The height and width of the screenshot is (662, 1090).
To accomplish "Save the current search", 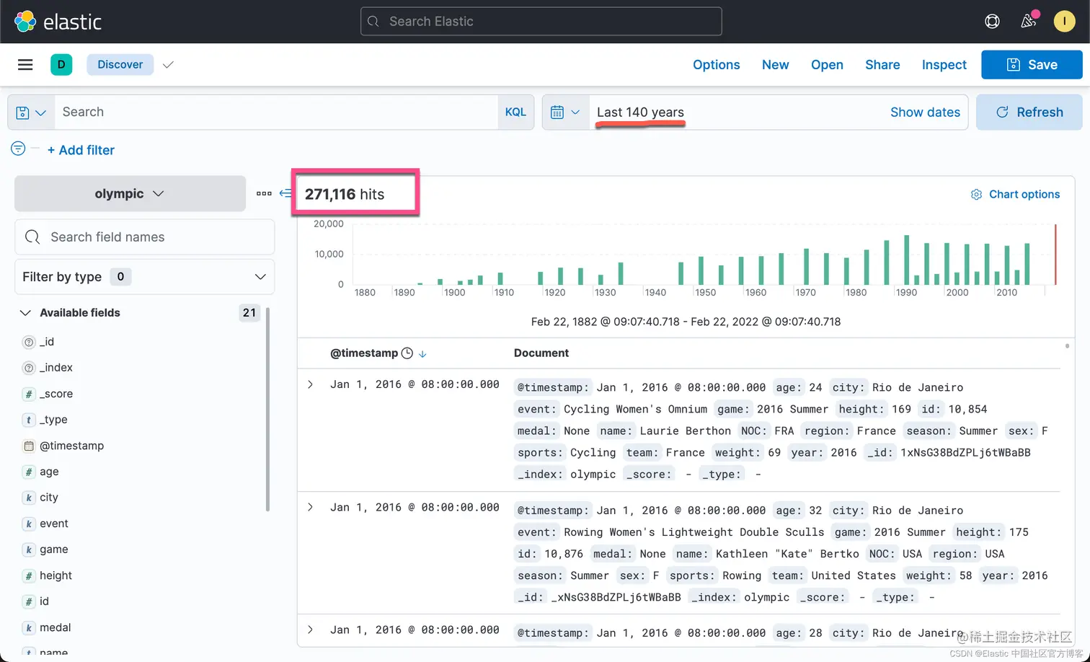I will point(1032,65).
